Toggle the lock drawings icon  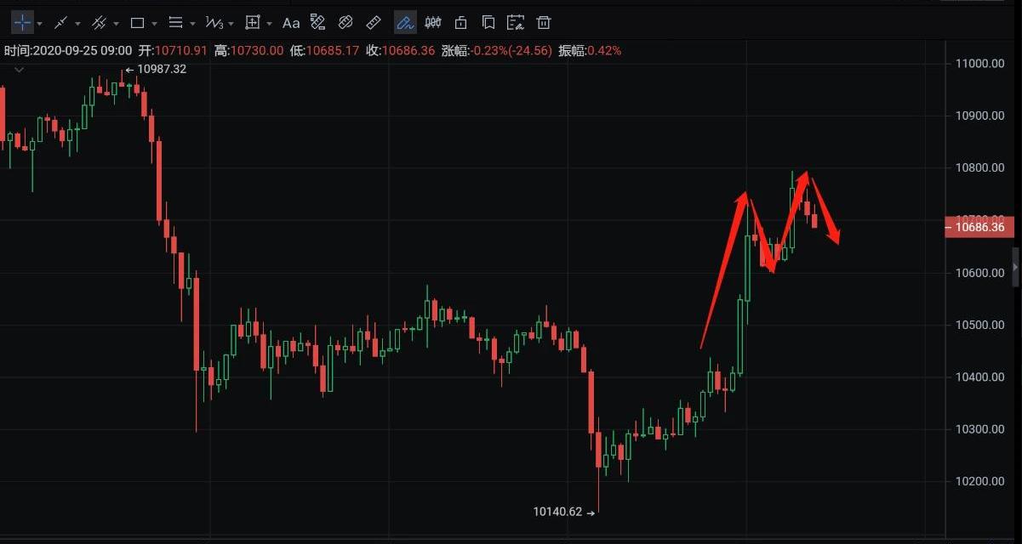(460, 22)
